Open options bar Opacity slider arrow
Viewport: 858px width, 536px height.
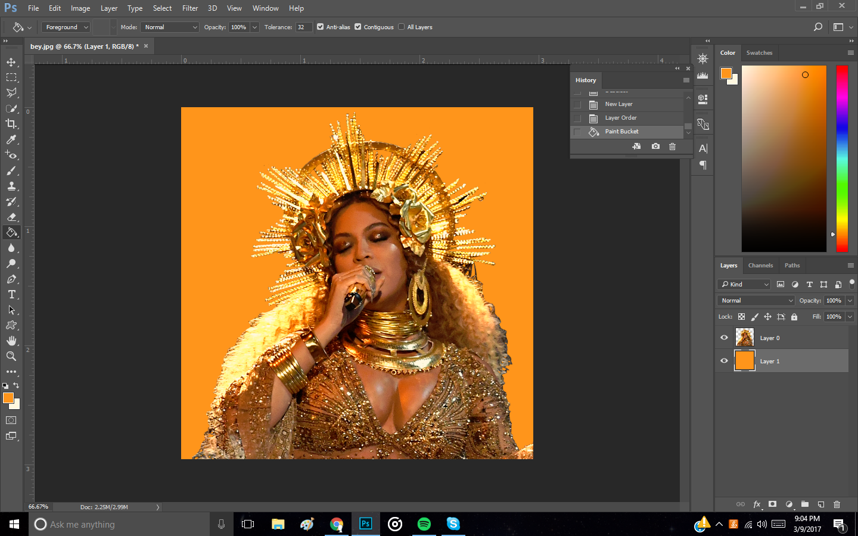[254, 27]
